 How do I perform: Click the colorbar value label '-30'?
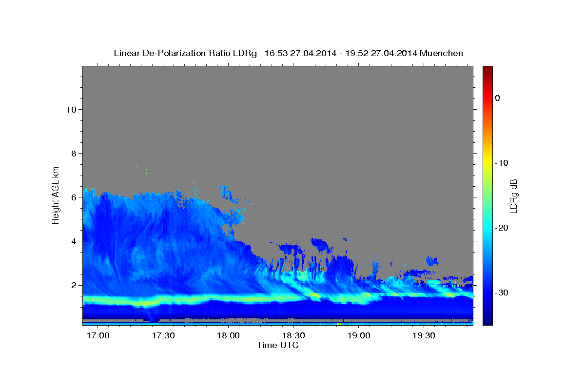click(x=502, y=292)
